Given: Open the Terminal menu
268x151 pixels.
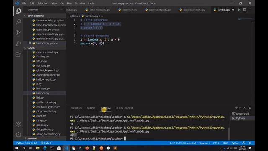Looking at the screenshot, I should point(80,3).
